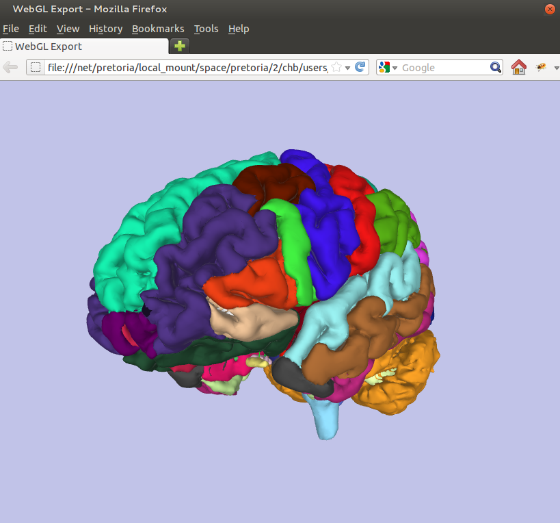Click the back navigation arrow

coord(10,67)
